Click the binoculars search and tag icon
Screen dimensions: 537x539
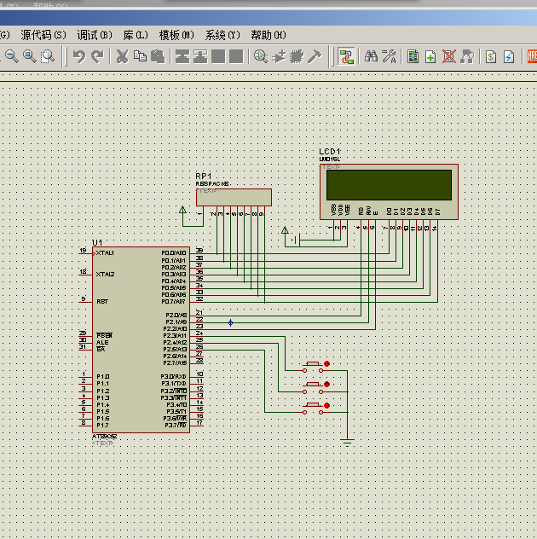(372, 56)
